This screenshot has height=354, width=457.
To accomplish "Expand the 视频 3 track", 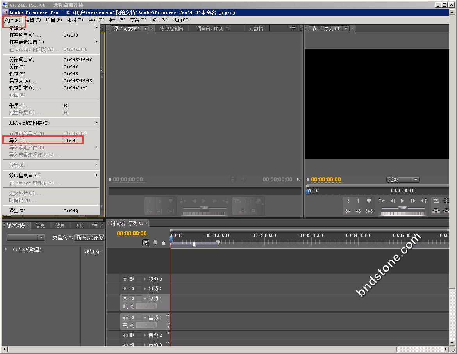I will 145,279.
